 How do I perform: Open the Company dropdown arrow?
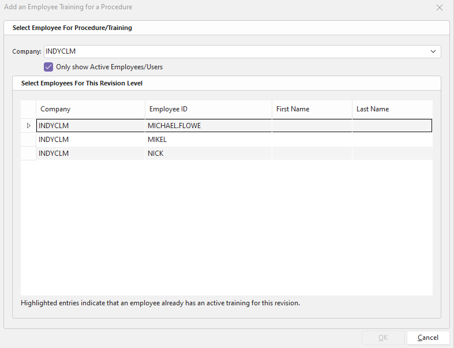click(433, 52)
